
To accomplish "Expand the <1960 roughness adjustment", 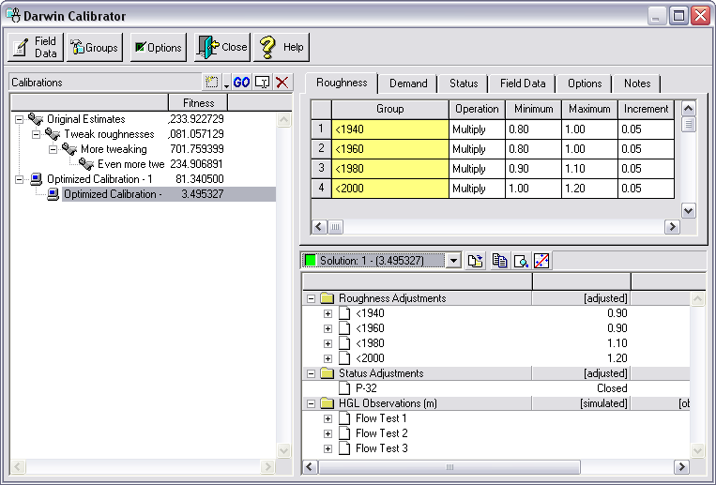I will tap(328, 329).
